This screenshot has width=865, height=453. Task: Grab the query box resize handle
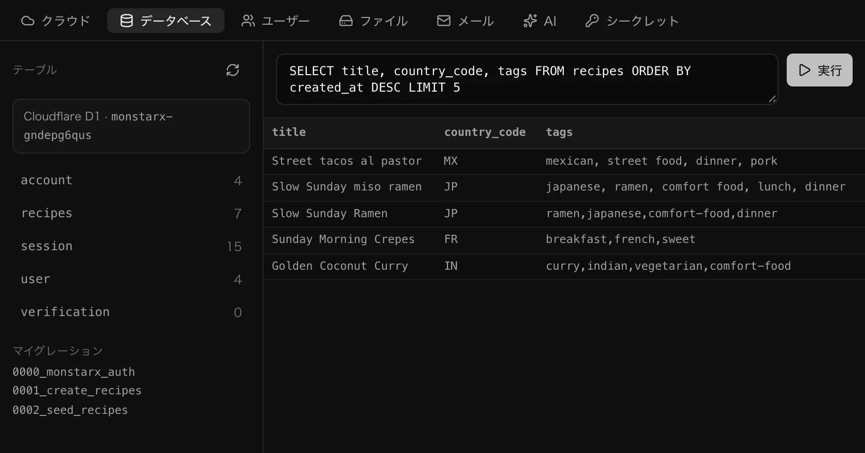772,99
